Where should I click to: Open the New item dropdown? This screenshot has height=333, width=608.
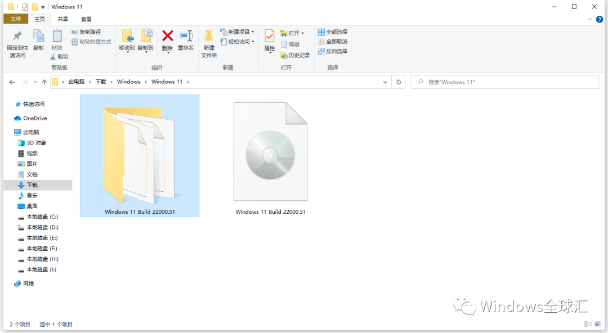[237, 32]
